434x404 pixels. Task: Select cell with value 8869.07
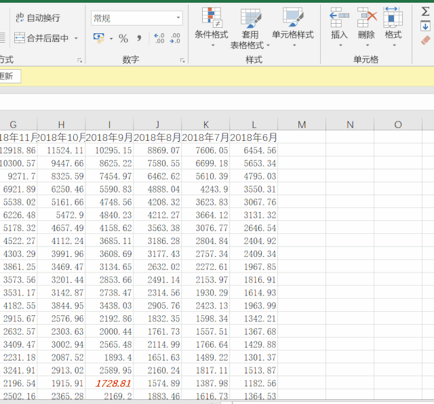tap(157, 150)
